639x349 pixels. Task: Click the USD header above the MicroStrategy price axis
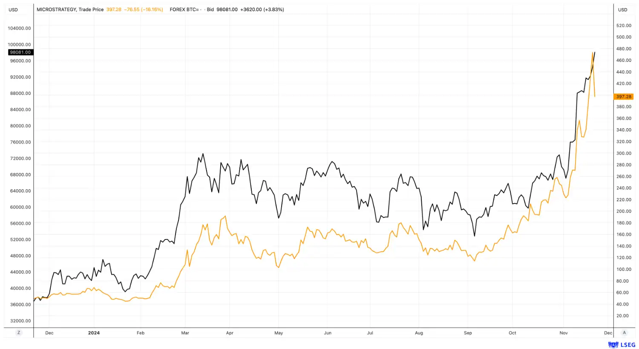pyautogui.click(x=623, y=10)
